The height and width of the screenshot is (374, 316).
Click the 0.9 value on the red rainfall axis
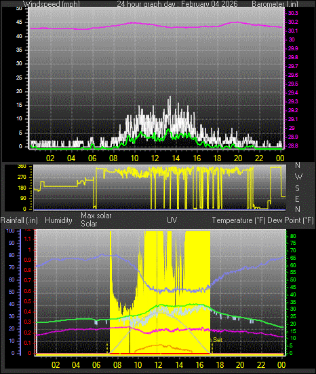point(28,260)
